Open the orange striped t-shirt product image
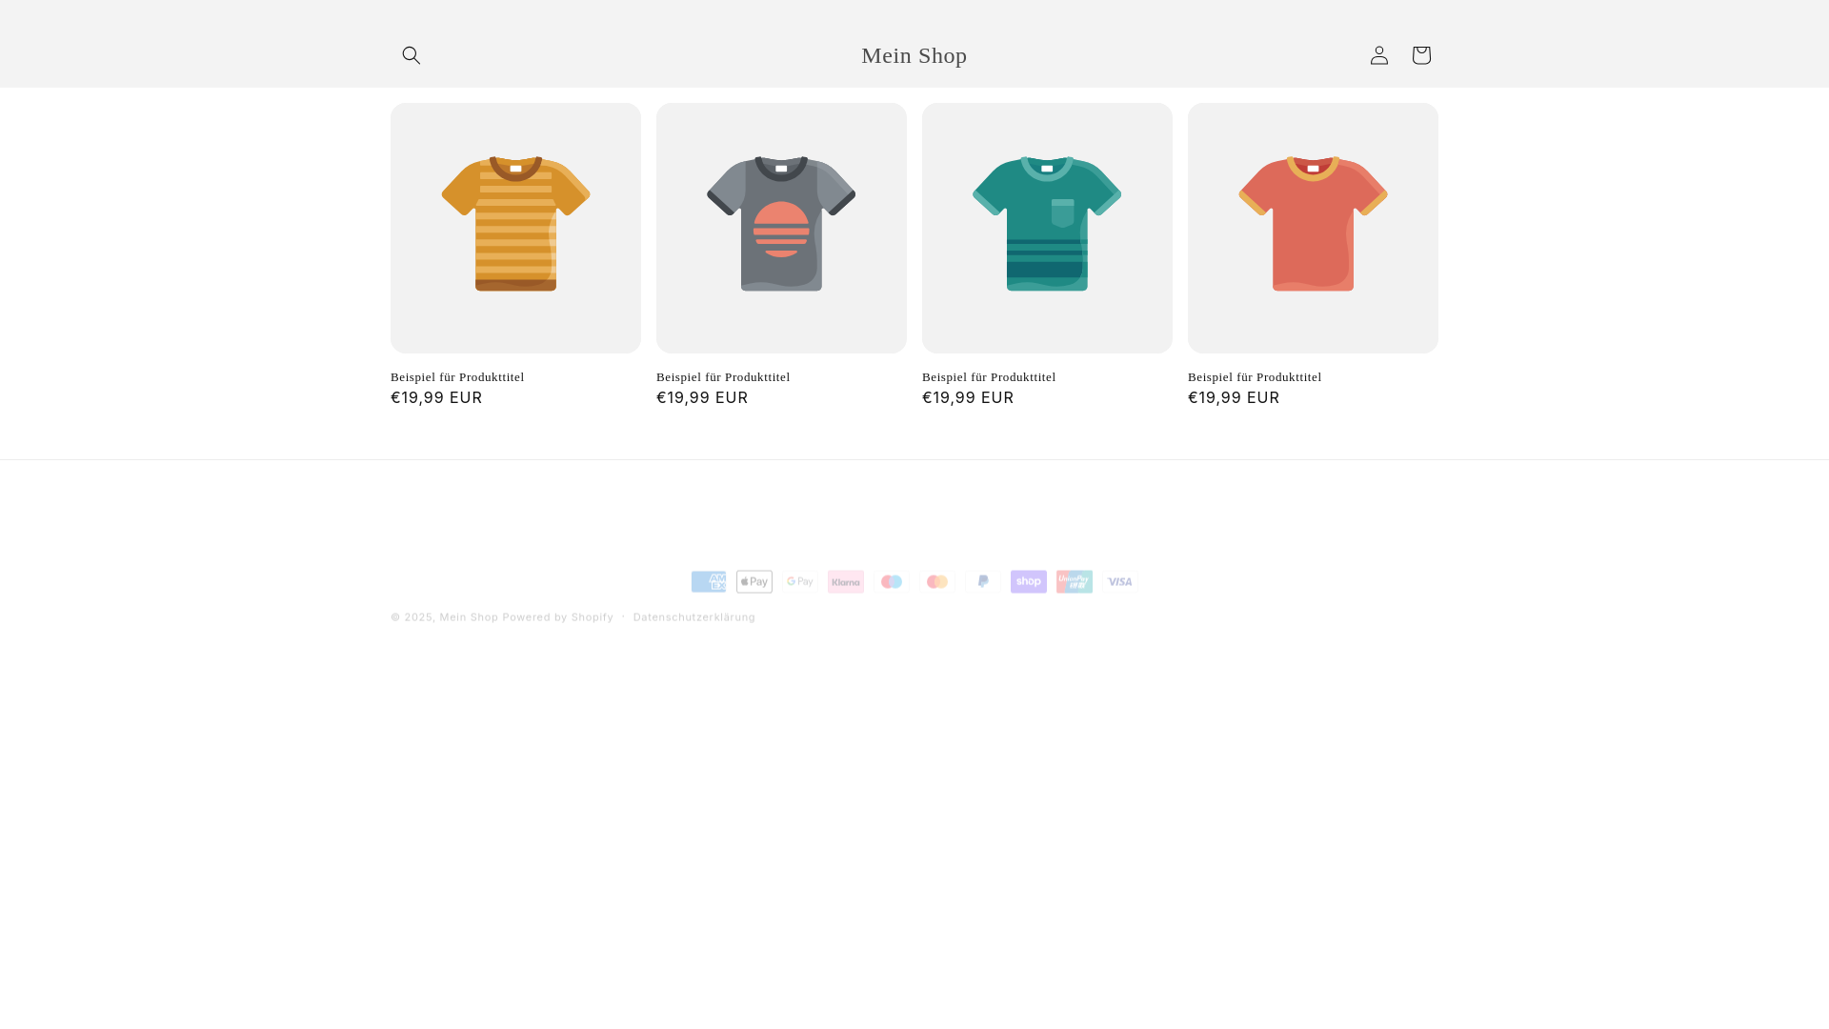The image size is (1829, 1029). pyautogui.click(x=515, y=228)
